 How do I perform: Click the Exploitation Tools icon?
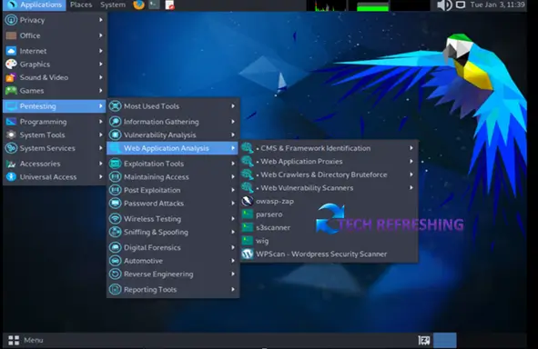(x=116, y=164)
